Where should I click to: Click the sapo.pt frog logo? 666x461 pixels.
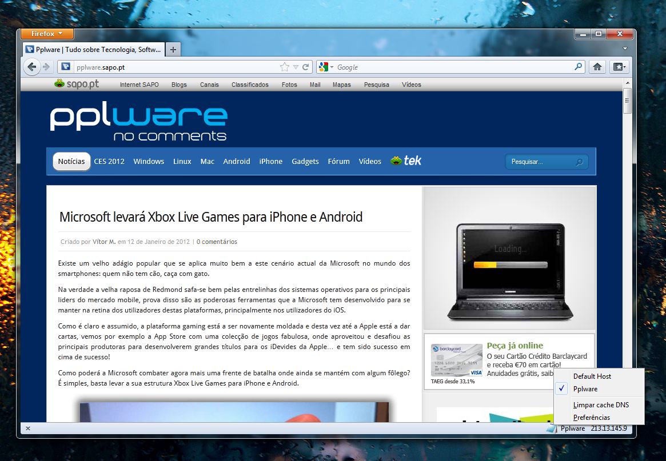(x=77, y=83)
